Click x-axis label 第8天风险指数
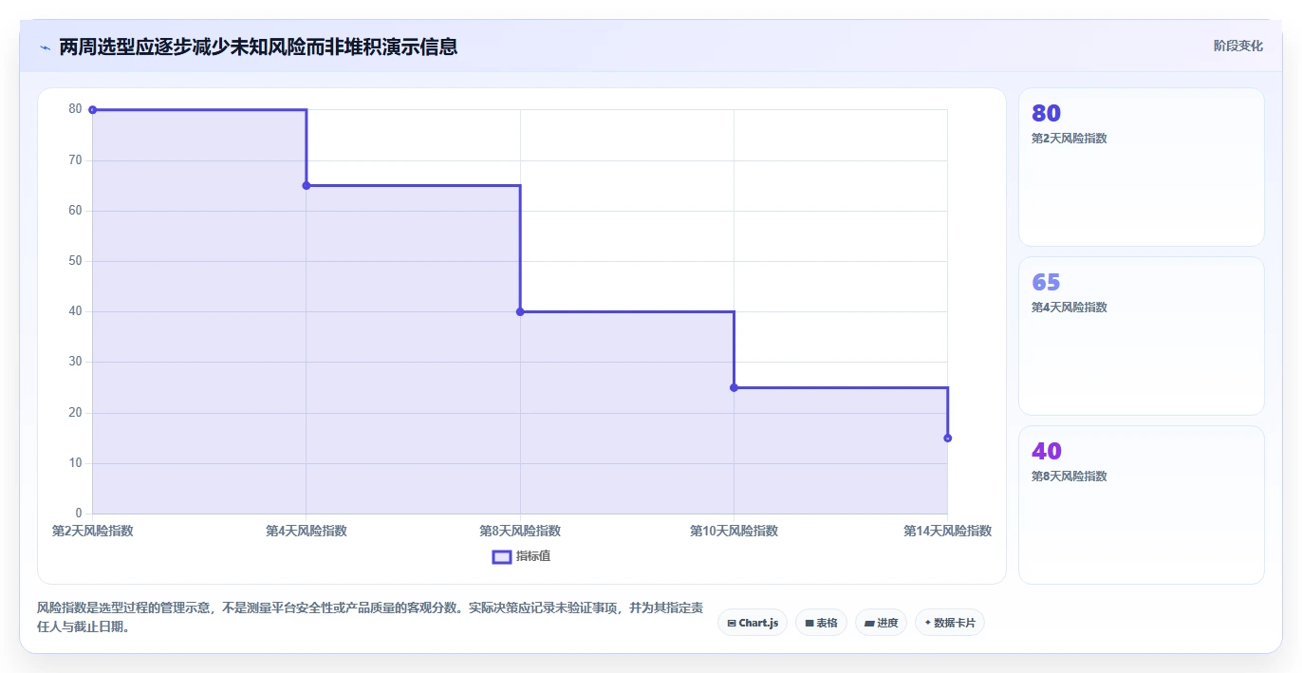The image size is (1302, 673). click(520, 531)
